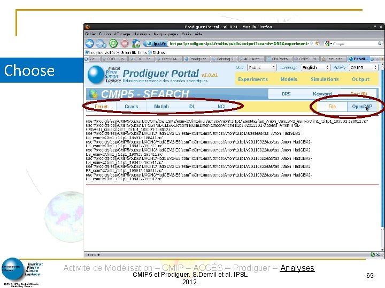
Task: Bookmark this page with the star icon
Action: (x=317, y=43)
